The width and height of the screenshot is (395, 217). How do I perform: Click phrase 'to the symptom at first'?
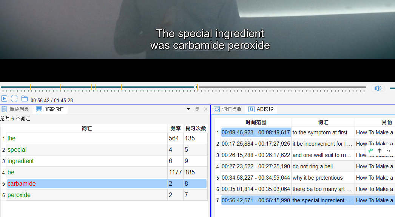320,132
